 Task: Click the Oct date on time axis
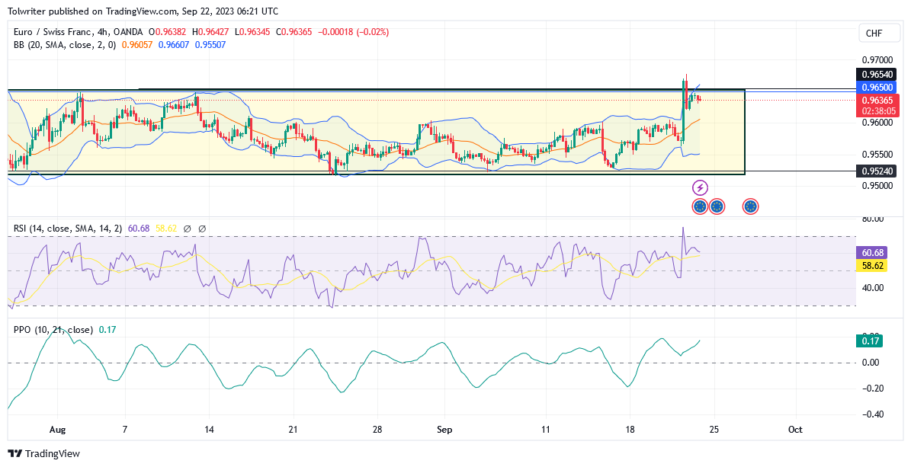coord(795,430)
